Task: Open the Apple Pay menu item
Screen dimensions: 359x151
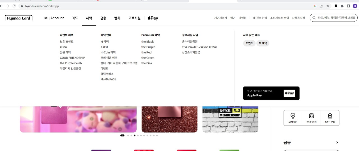Action: [153, 18]
